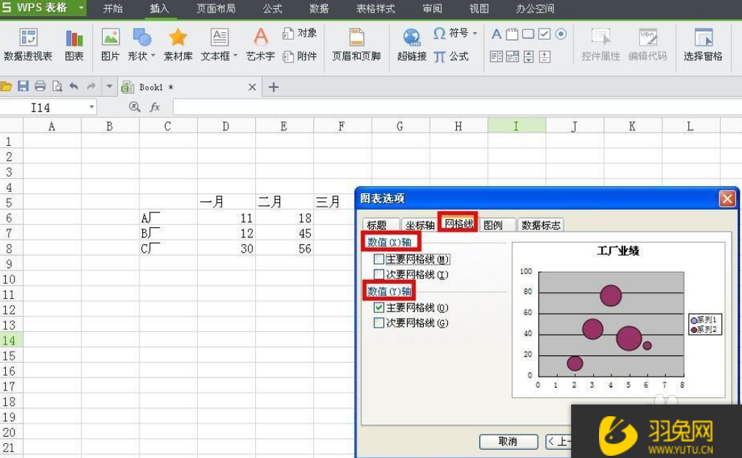Viewport: 742px width, 458px height.
Task: Check 主要网格线(M) under 数值(X)轴
Action: [x=378, y=259]
